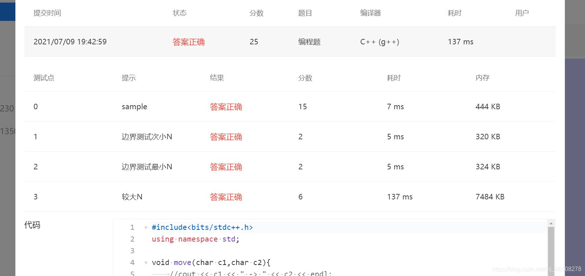Click the 编译器 column header
The width and height of the screenshot is (585, 276).
point(371,13)
